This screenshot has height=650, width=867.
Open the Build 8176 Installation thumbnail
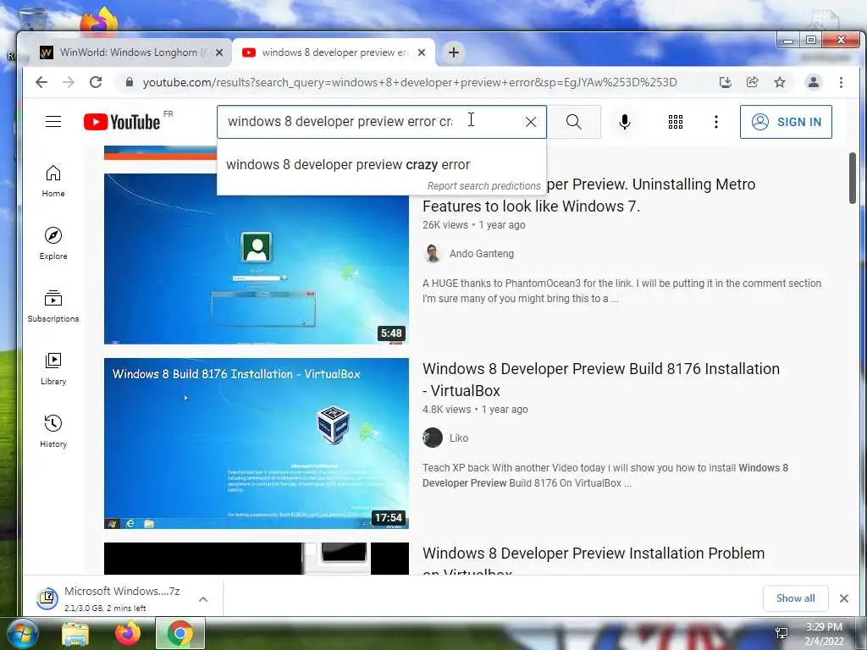256,443
